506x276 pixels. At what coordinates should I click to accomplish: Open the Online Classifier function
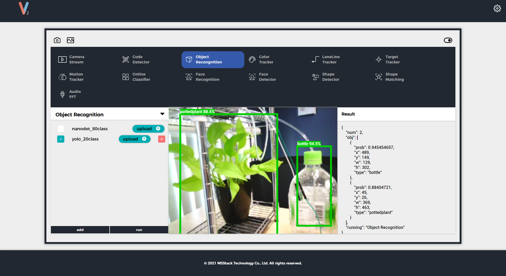[136, 77]
